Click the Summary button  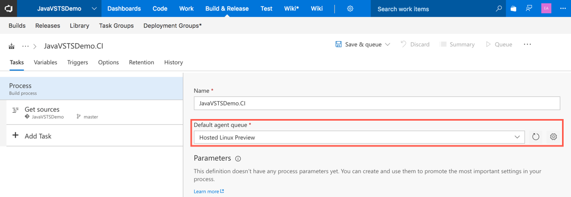coord(457,44)
